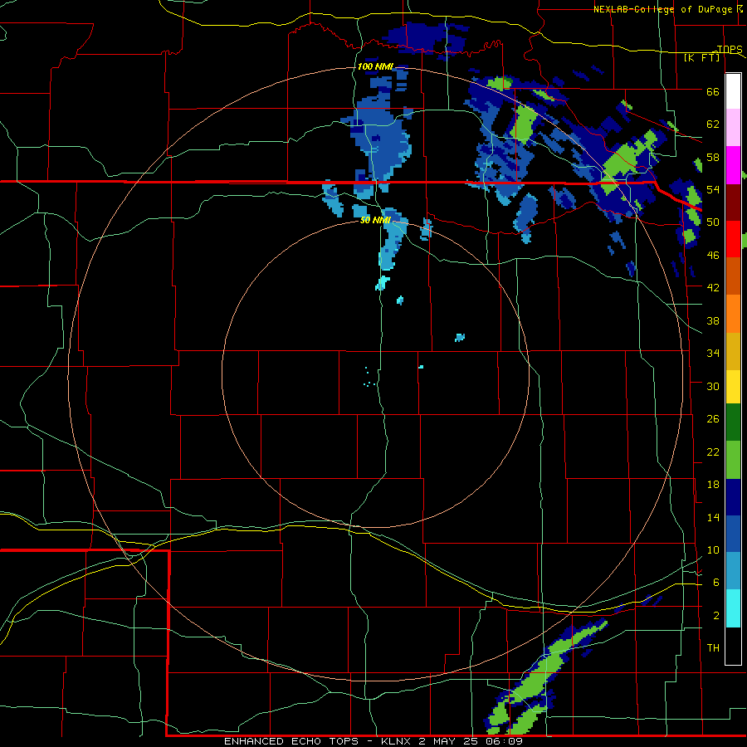Select the 58 value on the legend
This screenshot has width=747, height=747.
(x=713, y=157)
